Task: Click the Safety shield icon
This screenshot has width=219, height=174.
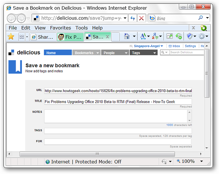Action: [190, 36]
